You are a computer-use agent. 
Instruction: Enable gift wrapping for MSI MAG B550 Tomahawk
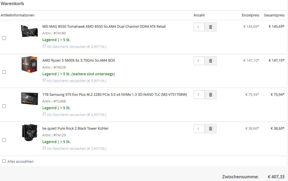click(x=44, y=46)
